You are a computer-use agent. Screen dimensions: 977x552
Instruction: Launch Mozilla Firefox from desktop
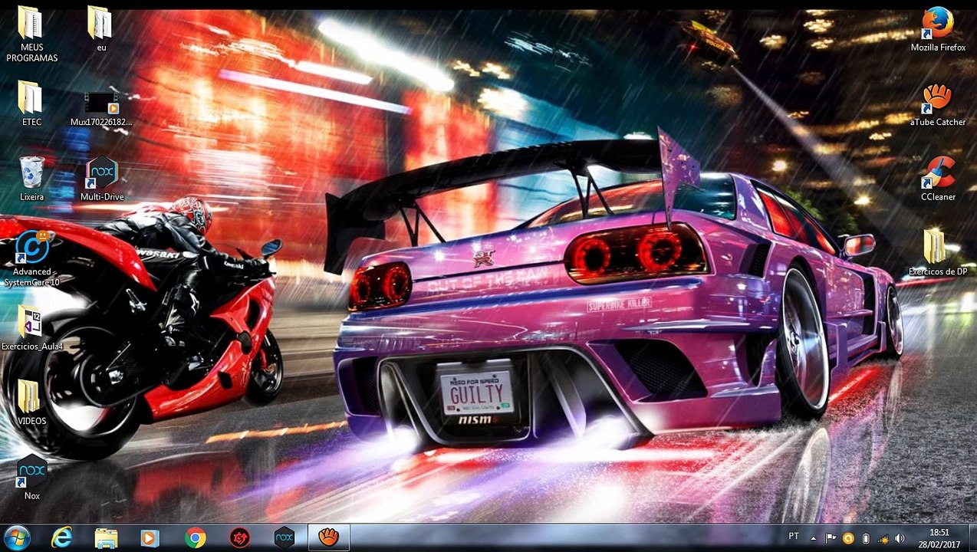[x=937, y=28]
